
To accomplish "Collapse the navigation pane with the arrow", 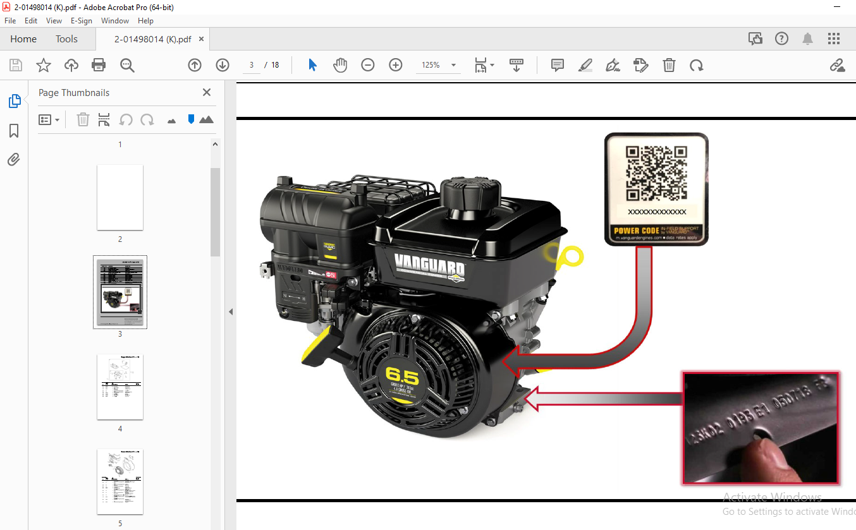I will coord(230,311).
